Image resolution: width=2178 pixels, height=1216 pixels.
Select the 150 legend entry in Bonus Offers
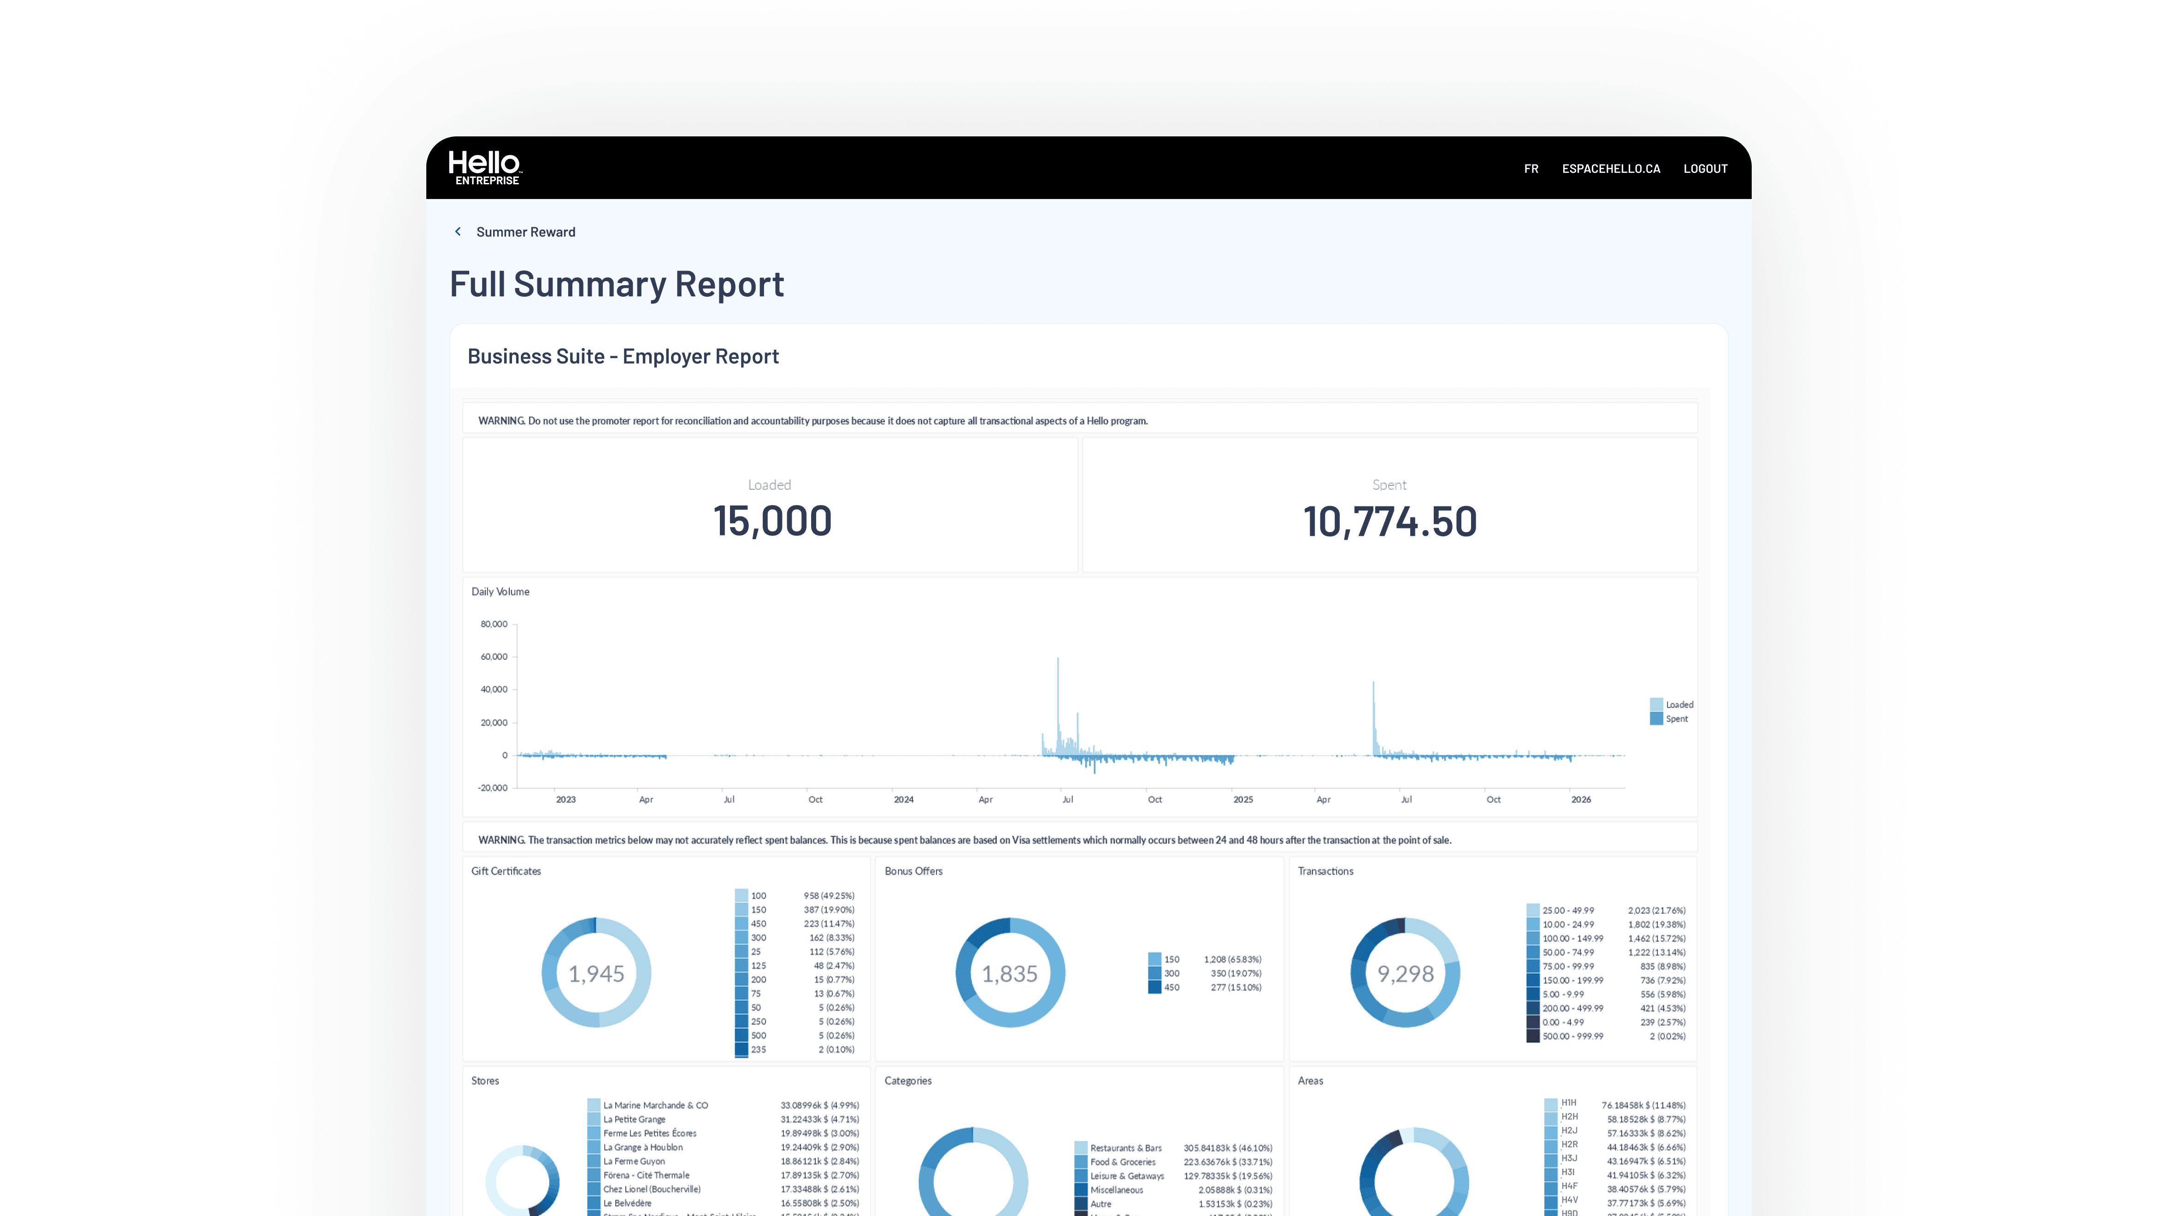[1171, 959]
